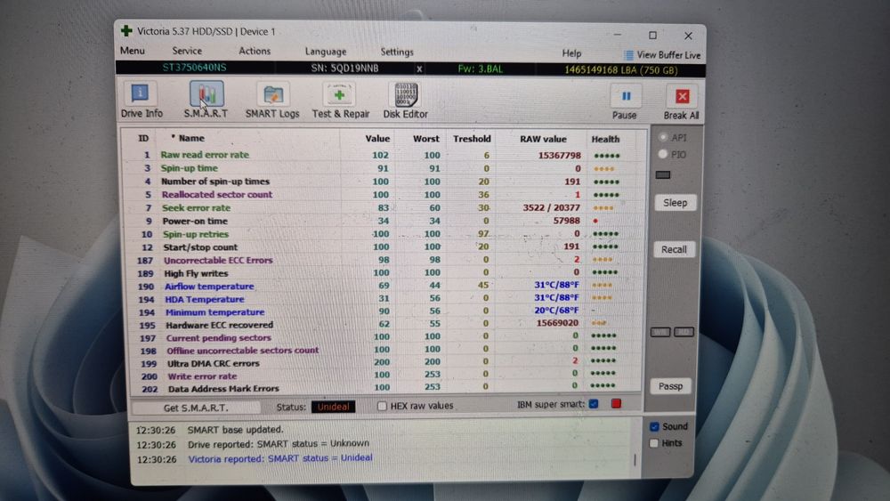The width and height of the screenshot is (890, 501).
Task: Click the Treshold column header
Action: coord(472,139)
